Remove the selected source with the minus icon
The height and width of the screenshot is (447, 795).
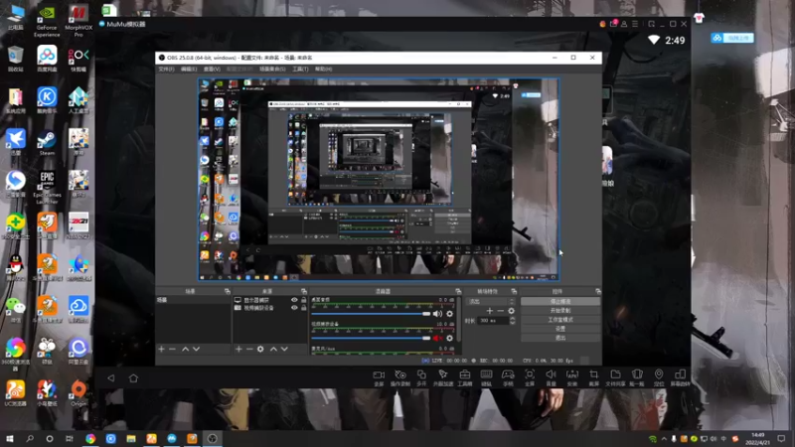click(249, 350)
